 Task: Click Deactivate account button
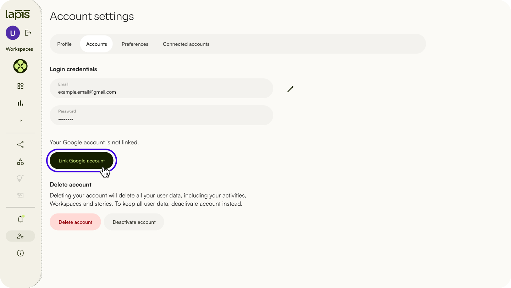coord(134,222)
